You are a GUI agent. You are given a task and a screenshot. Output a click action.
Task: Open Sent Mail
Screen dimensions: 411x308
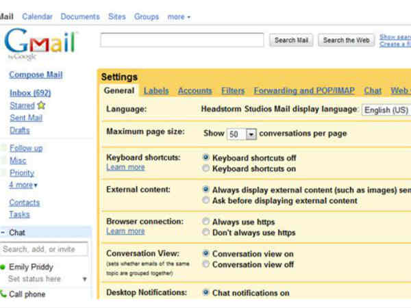(x=26, y=118)
